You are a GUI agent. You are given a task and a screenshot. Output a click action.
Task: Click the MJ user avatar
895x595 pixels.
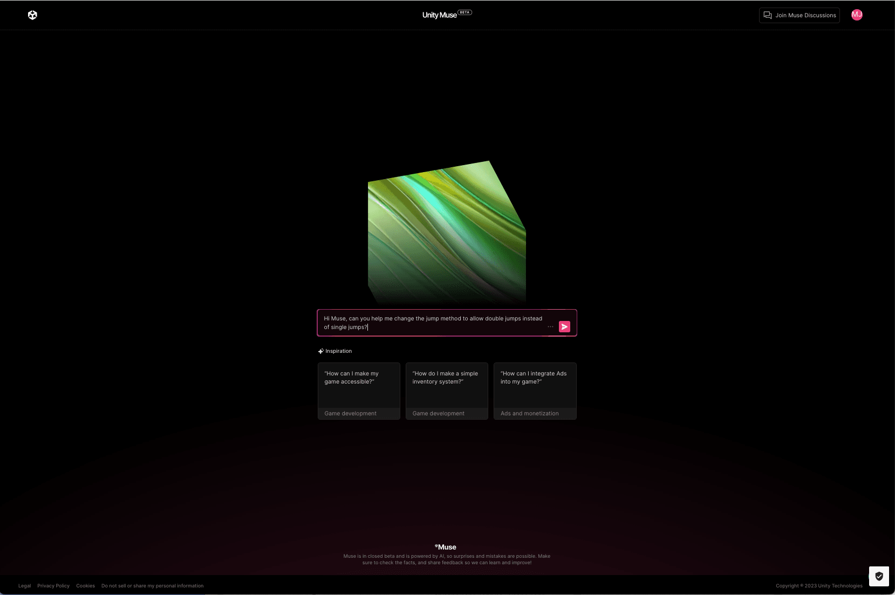857,15
